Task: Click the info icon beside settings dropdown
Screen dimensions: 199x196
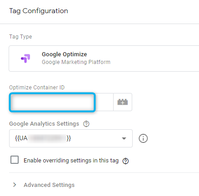Action: tap(143, 138)
